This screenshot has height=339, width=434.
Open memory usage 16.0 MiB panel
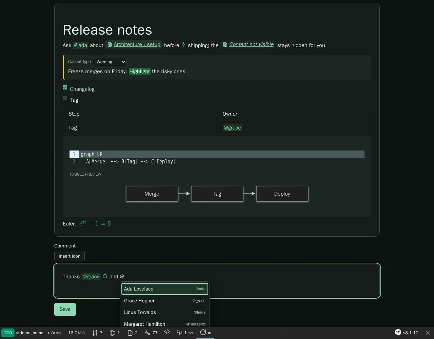[76, 333]
